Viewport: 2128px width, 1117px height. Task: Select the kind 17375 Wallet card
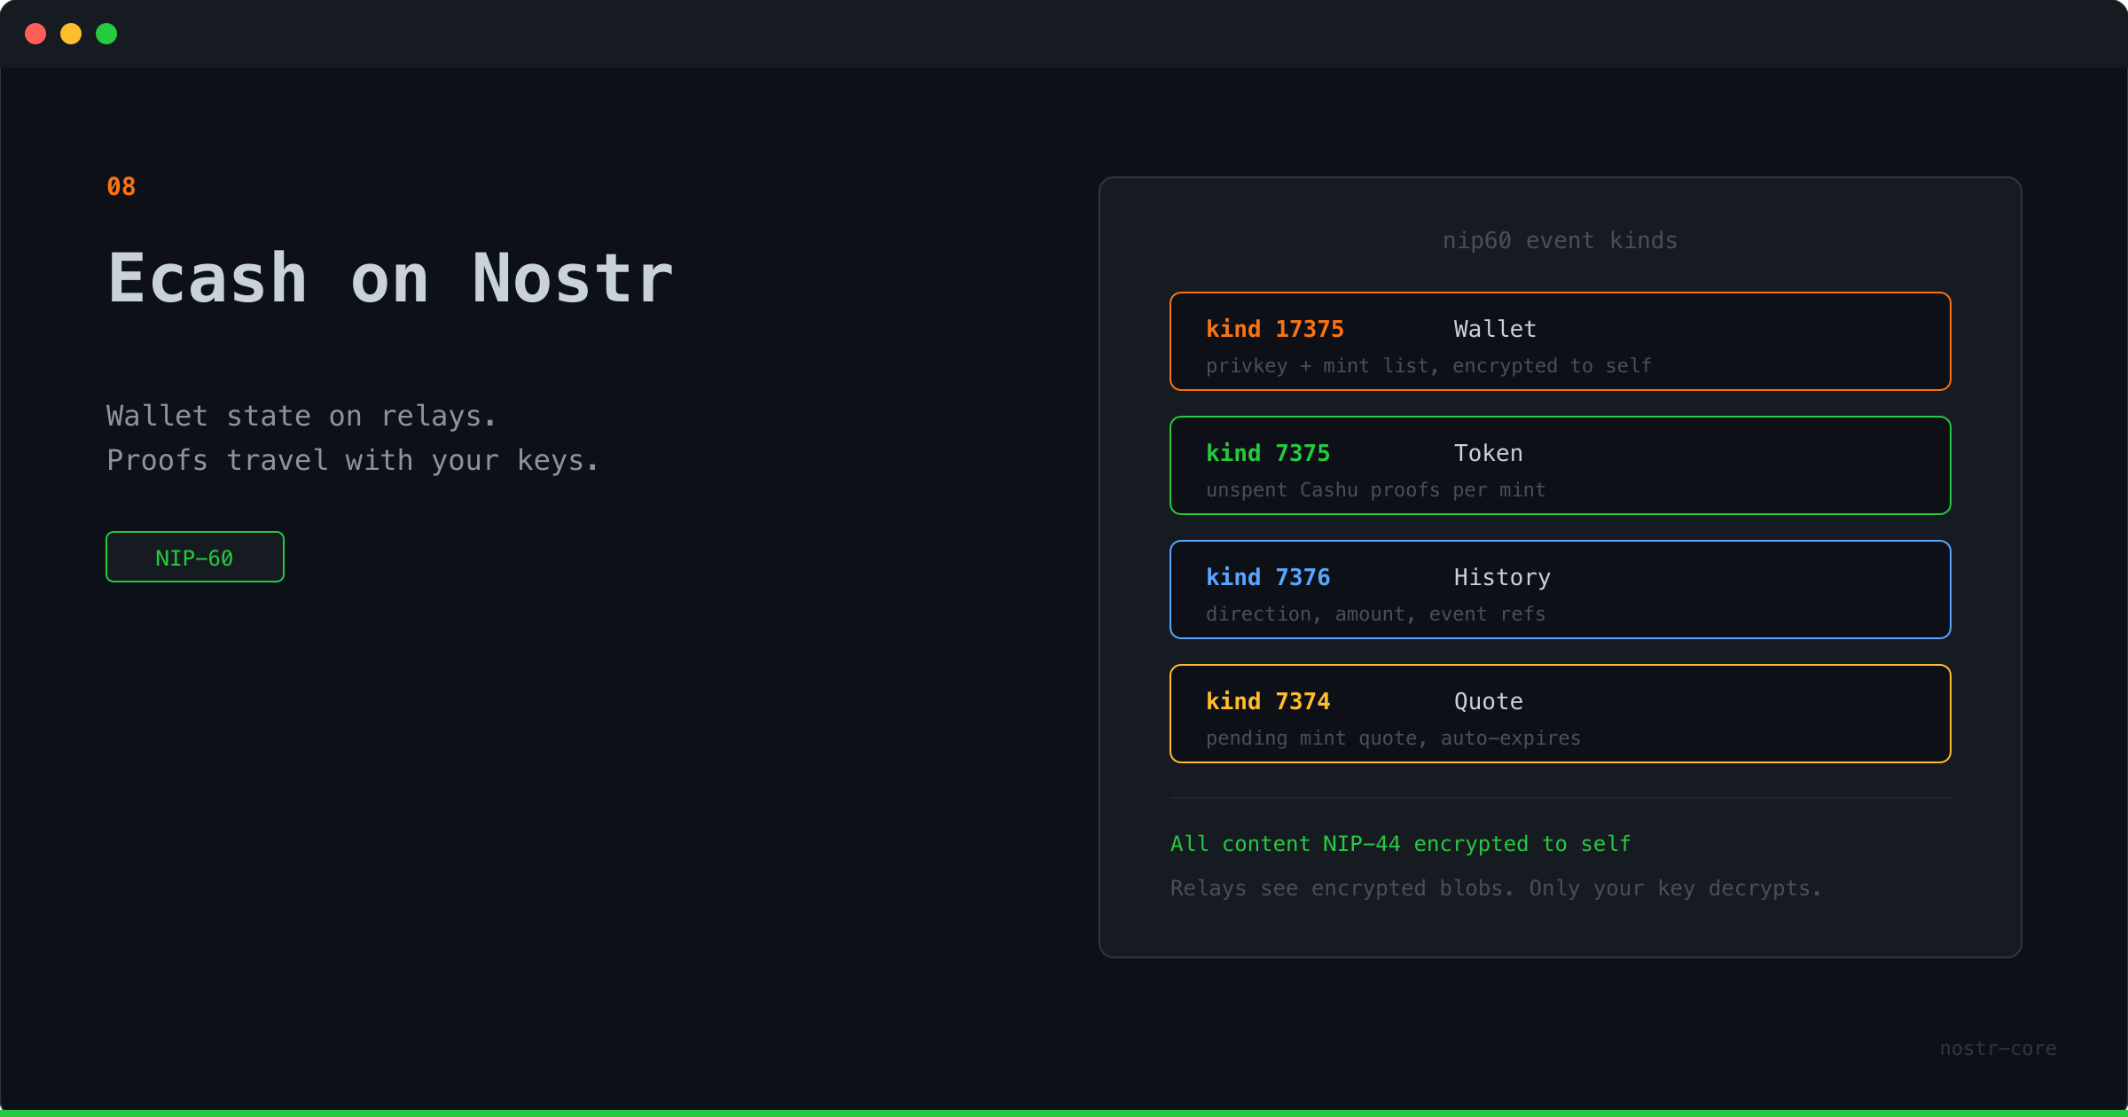[x=1560, y=341]
